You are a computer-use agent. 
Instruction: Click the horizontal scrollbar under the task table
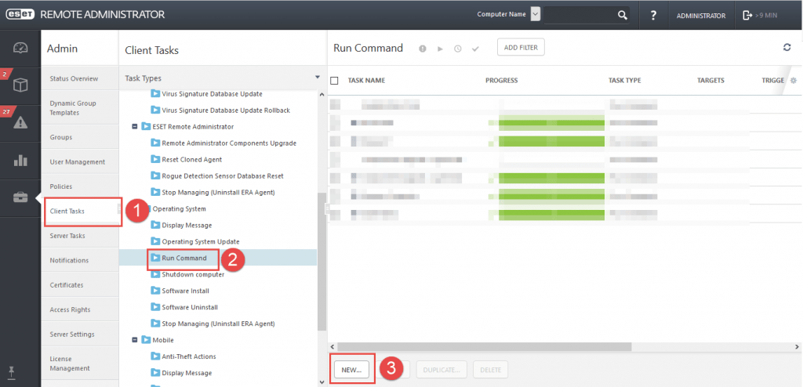click(485, 346)
